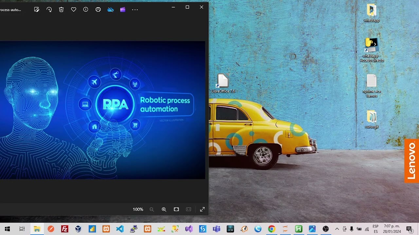This screenshot has width=419, height=235.
Task: Open the Windows Start menu
Action: (x=7, y=229)
